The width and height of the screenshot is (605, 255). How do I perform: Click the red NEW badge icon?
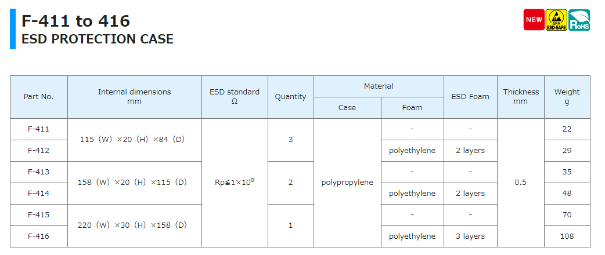(534, 20)
